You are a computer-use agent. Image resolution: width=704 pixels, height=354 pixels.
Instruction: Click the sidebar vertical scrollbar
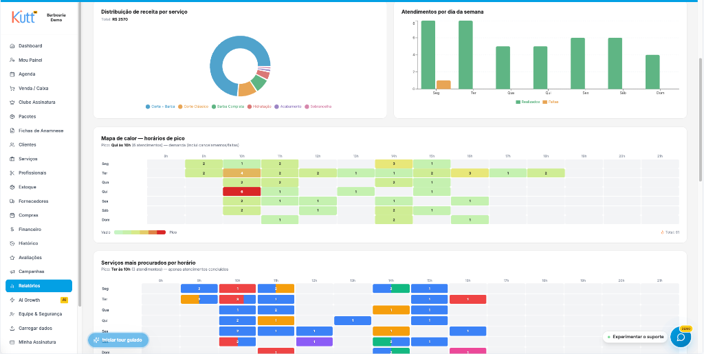click(x=80, y=155)
